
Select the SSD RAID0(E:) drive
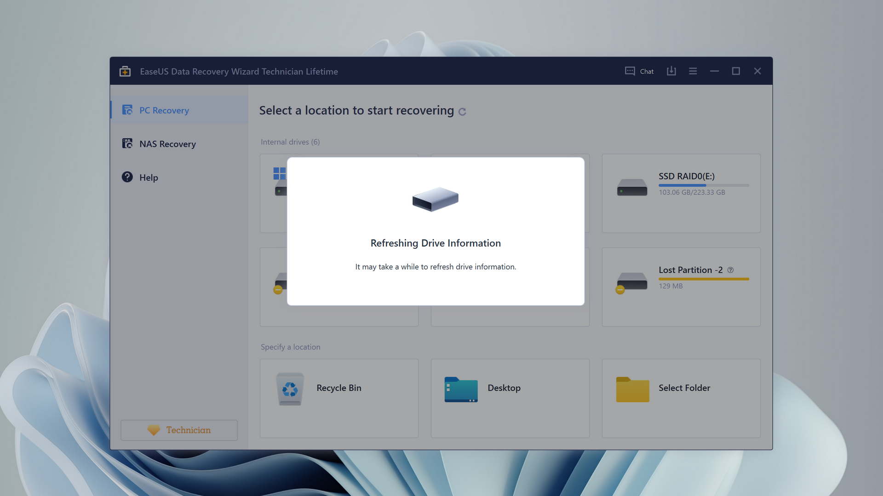[681, 193]
